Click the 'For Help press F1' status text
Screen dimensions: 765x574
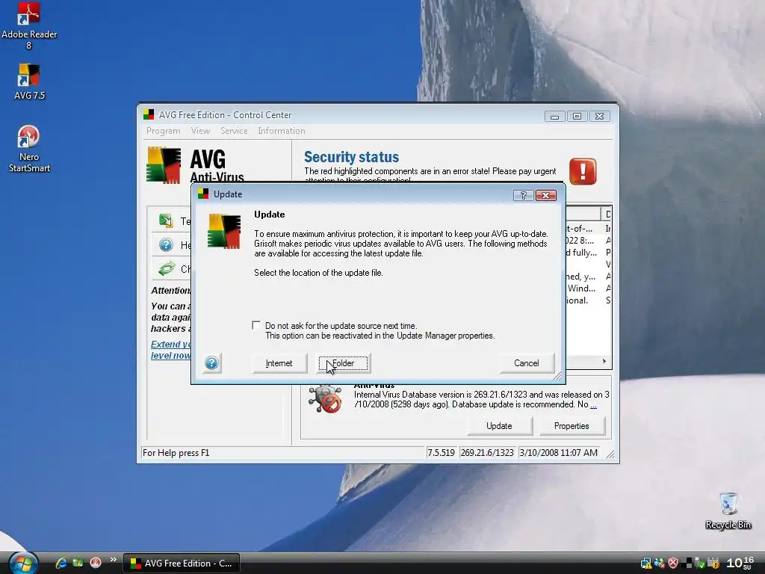coord(176,452)
